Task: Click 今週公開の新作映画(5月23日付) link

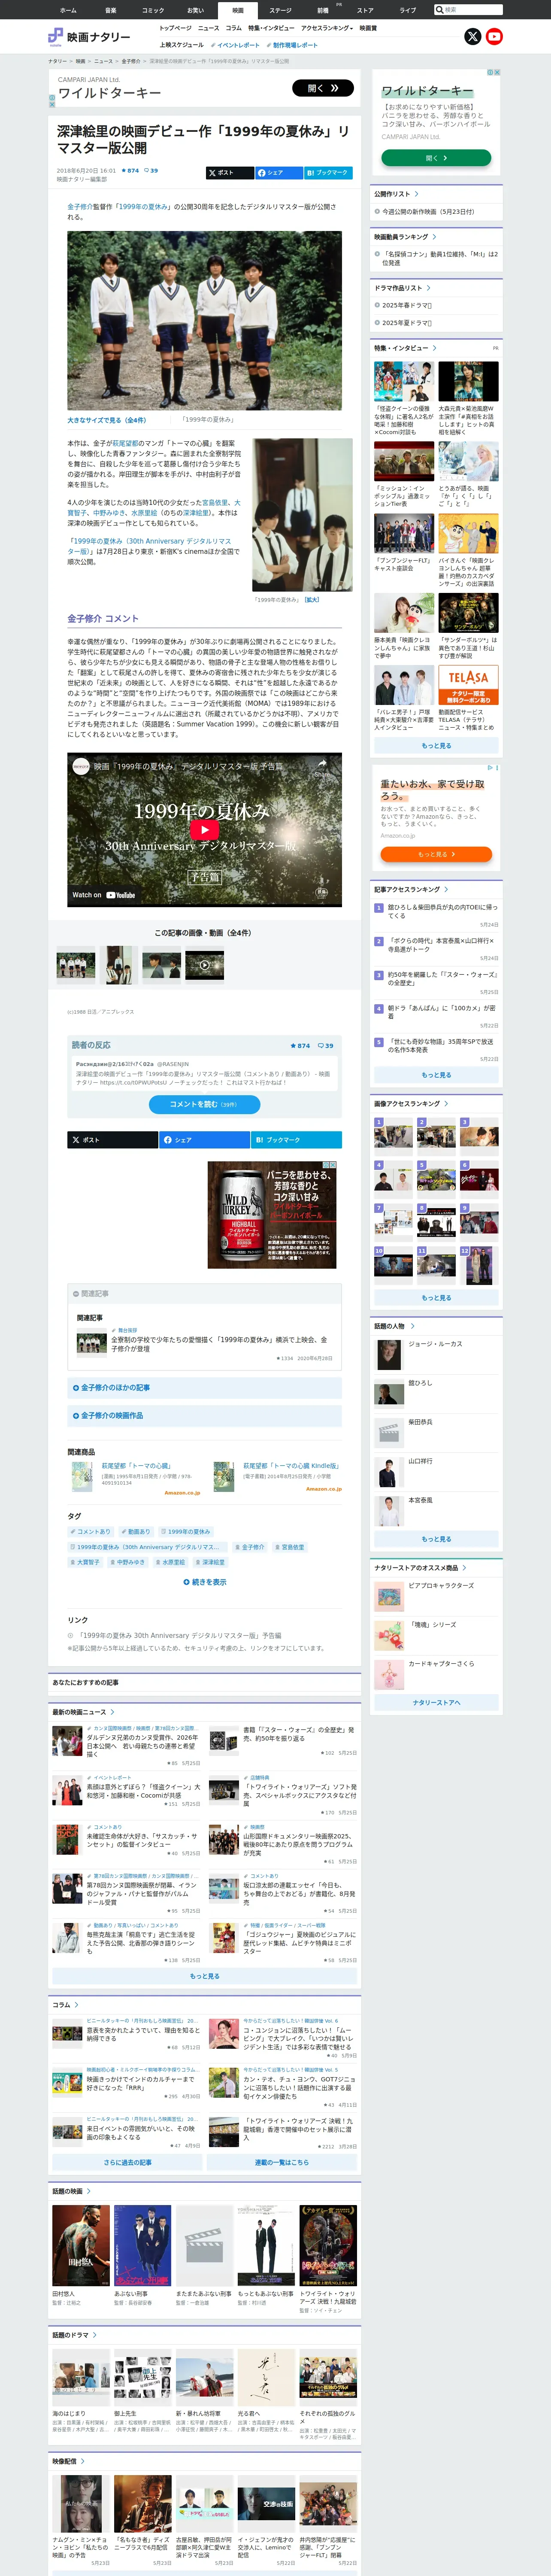Action: (x=428, y=212)
